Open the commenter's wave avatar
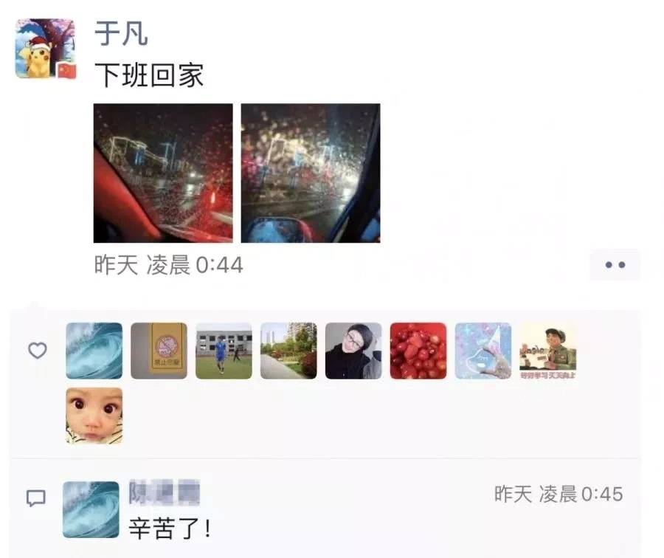Screen dimensions: 664x558 tap(91, 510)
